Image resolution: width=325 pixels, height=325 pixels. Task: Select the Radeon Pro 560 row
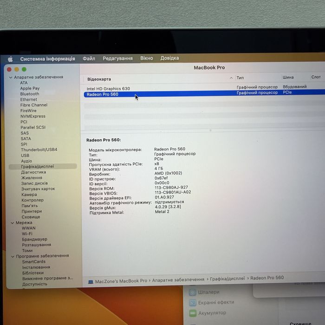(x=204, y=93)
